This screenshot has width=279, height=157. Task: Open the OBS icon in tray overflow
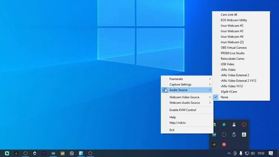[224, 135]
